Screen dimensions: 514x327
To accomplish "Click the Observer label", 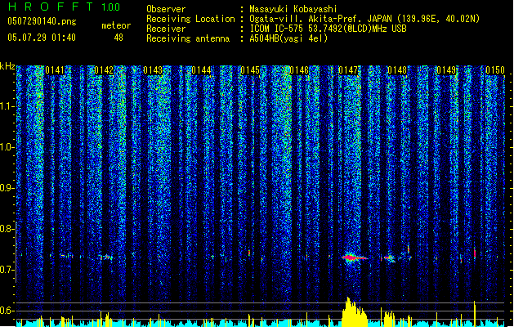I will point(166,9).
